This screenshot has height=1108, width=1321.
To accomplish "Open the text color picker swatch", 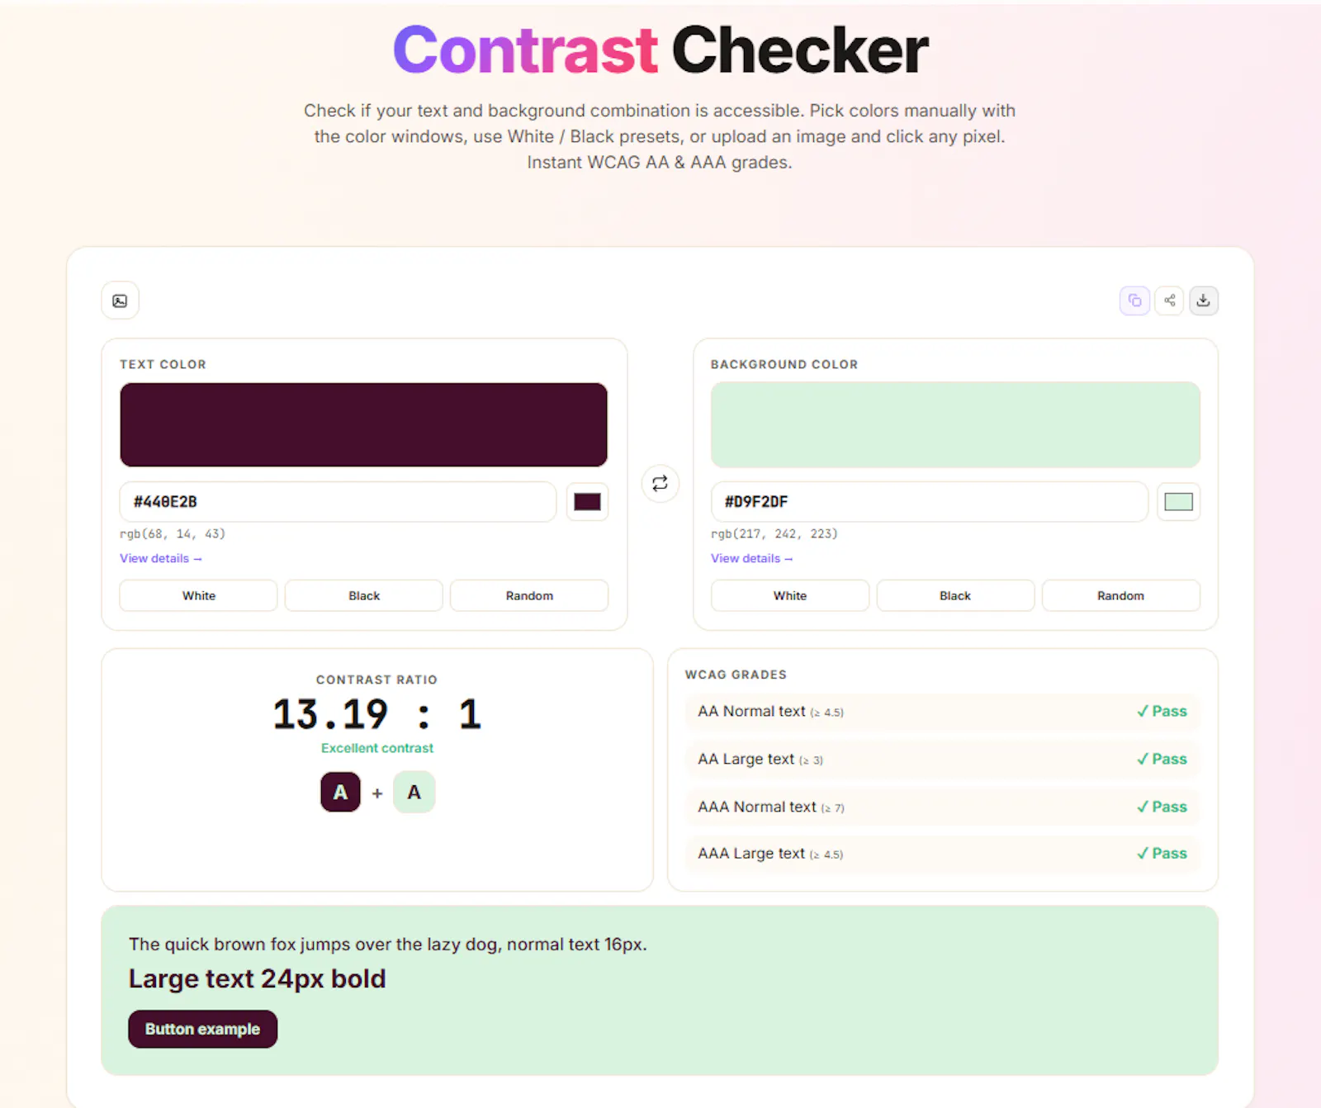I will (587, 502).
